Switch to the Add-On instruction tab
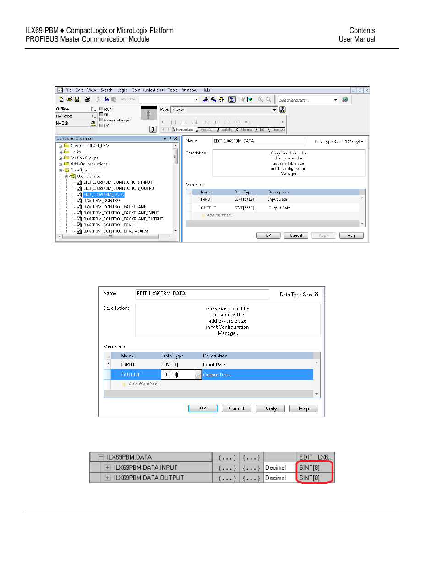Screen dimensions: 437x566 pyautogui.click(x=207, y=130)
